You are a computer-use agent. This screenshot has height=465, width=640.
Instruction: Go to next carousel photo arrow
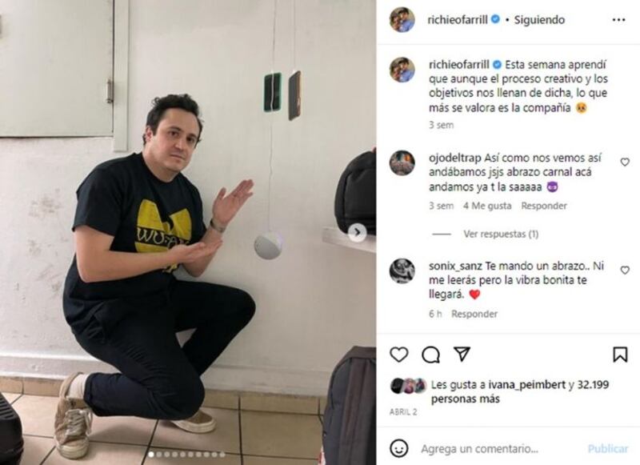357,232
